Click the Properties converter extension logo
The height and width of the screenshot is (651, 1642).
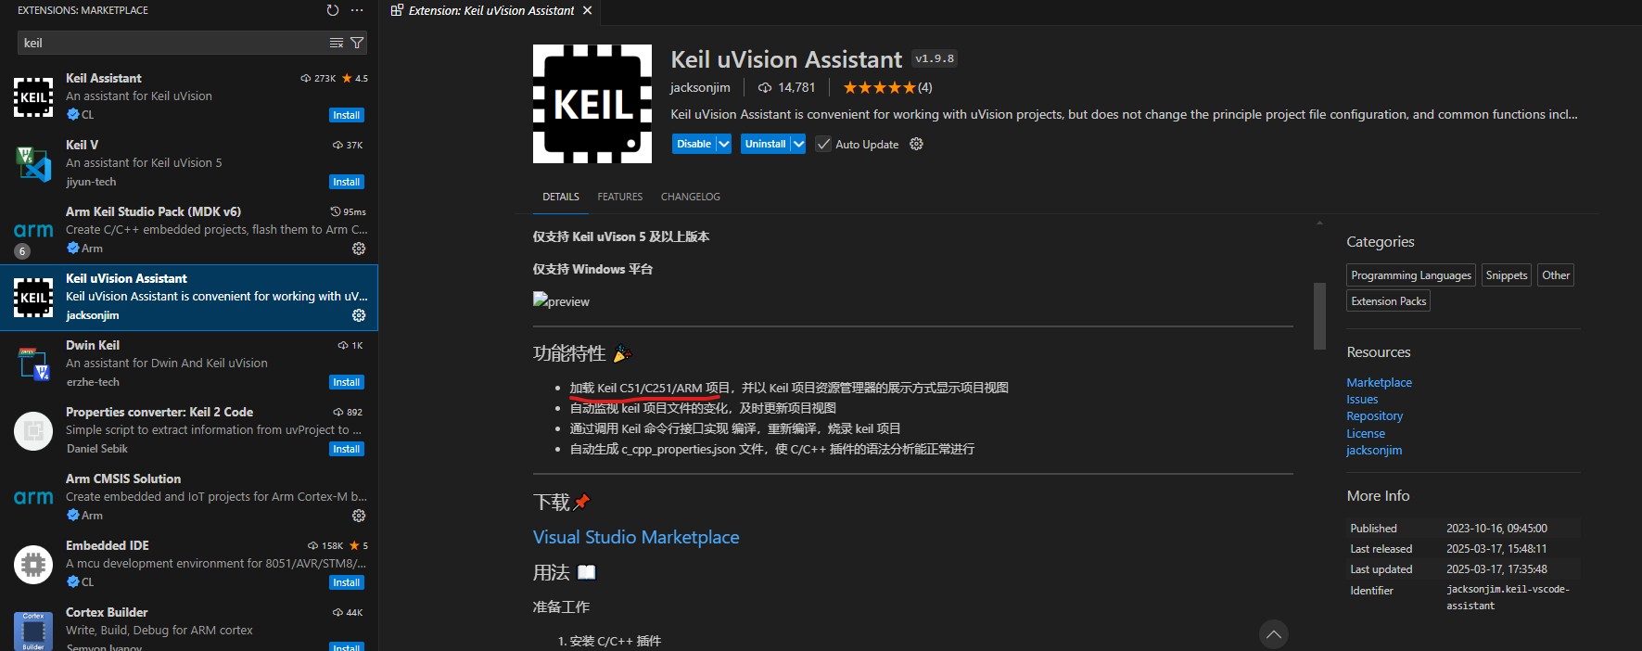33,431
